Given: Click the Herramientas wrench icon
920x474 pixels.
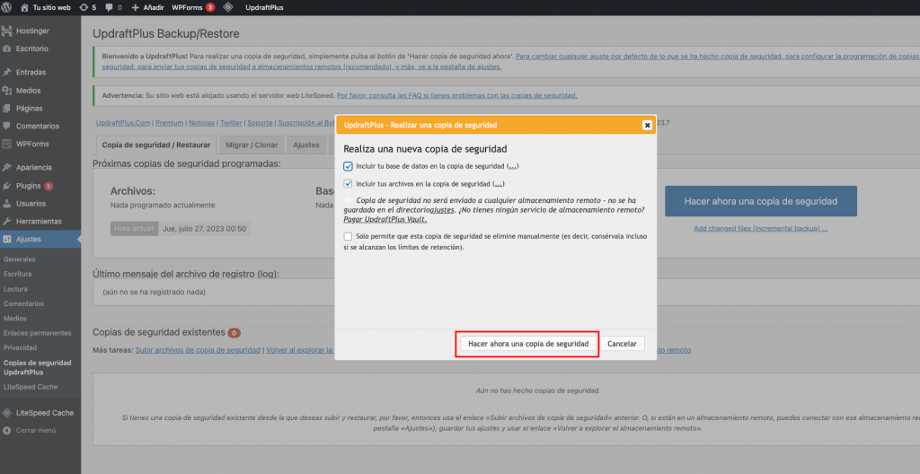Looking at the screenshot, I should tap(7, 221).
